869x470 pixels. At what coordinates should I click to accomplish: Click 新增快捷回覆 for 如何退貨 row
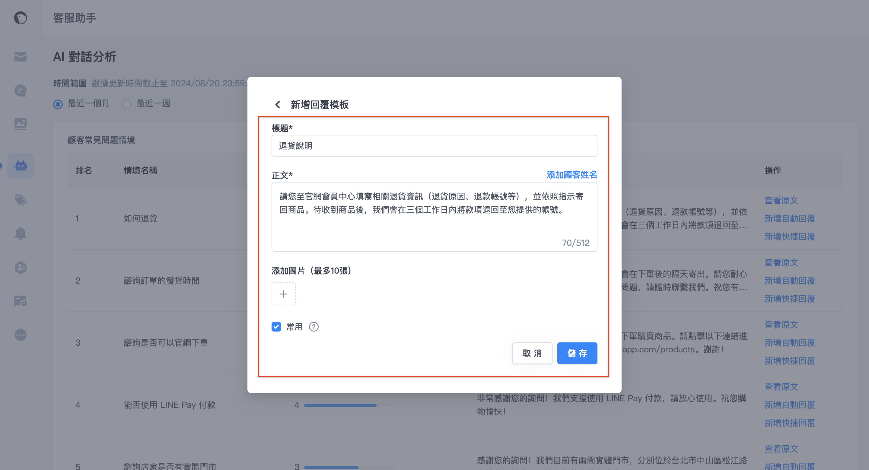[789, 237]
